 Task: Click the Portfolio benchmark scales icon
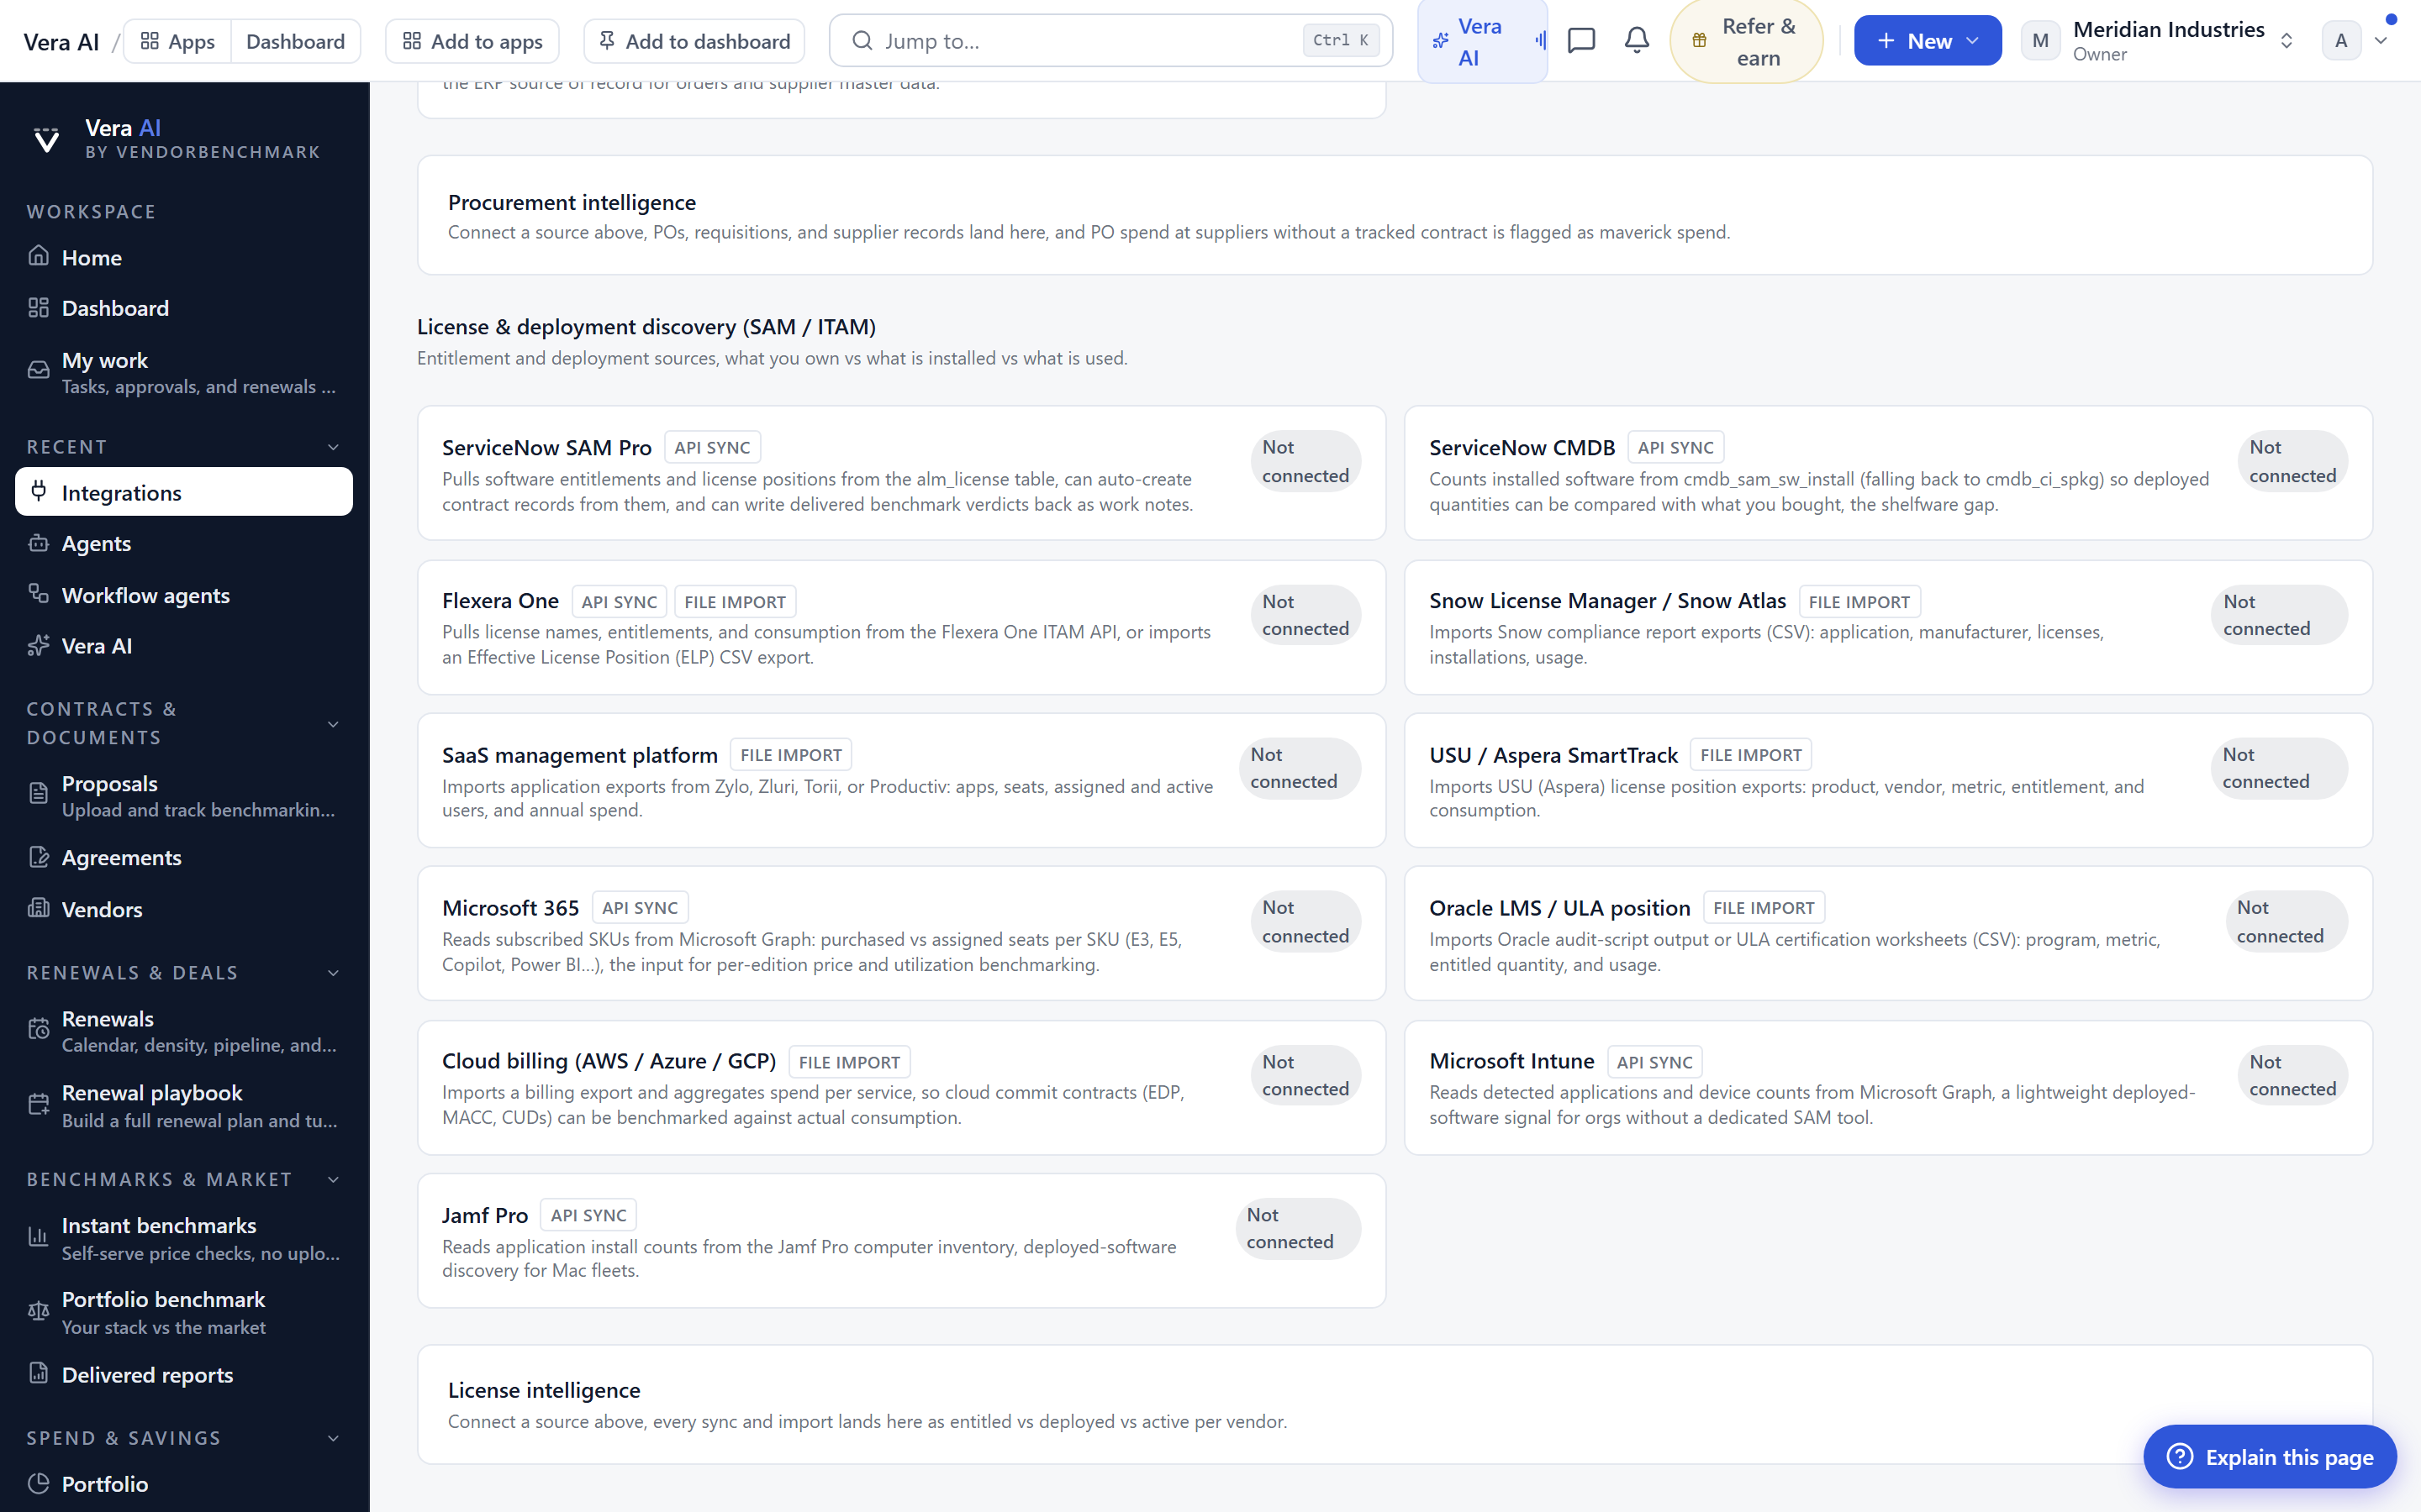(38, 1311)
